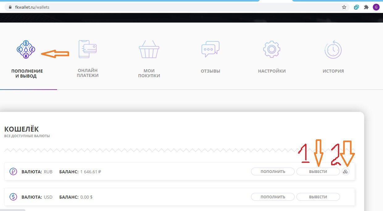Click the Вывести button for RUB

[318, 171]
